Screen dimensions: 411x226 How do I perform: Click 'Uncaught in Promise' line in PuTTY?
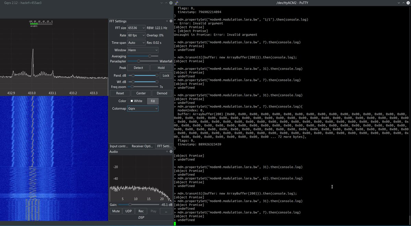coord(215,35)
